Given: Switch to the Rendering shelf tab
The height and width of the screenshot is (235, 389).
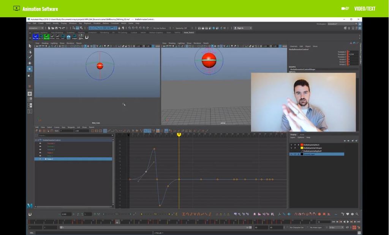Looking at the screenshot, I should (103, 33).
